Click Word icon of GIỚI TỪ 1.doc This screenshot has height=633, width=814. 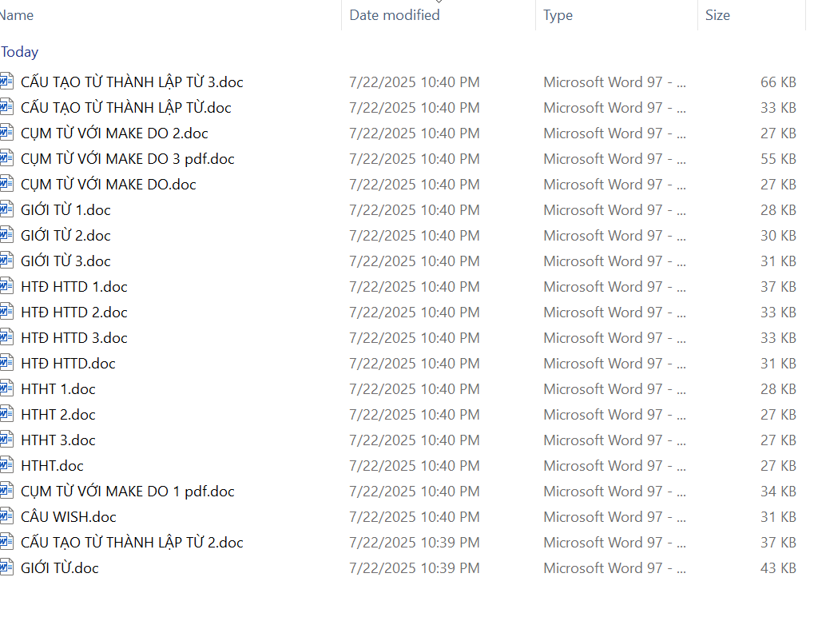(x=7, y=210)
